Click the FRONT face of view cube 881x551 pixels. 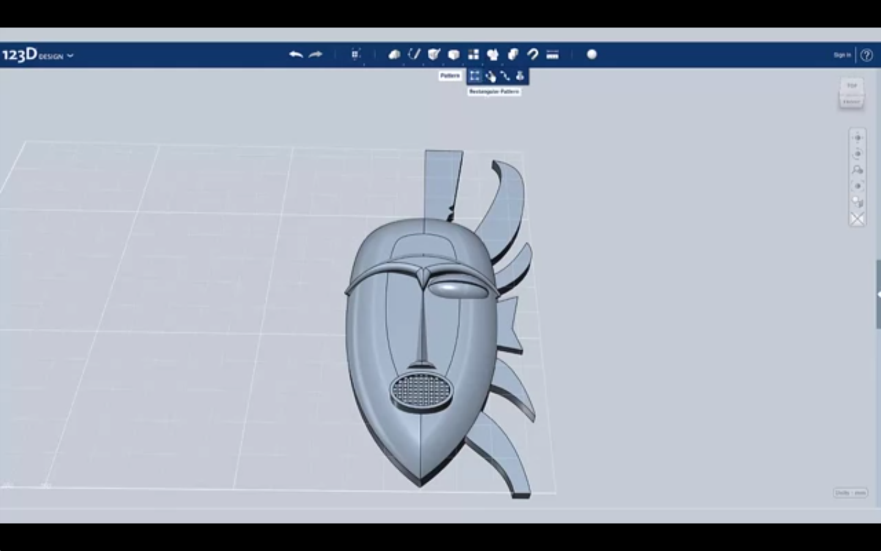point(852,102)
